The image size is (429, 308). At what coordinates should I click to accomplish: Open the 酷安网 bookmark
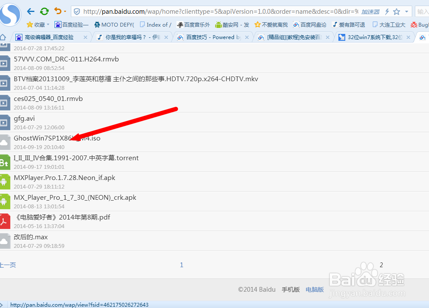(x=232, y=24)
